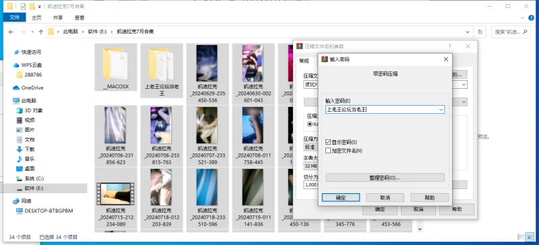Expand the recent locations chevron
The height and width of the screenshot is (245, 539).
(x=32, y=32)
